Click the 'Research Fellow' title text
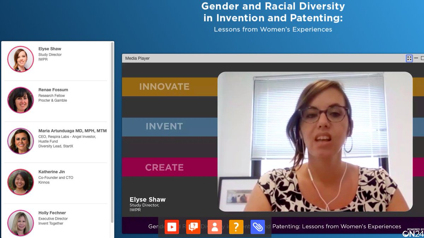Viewport: 424px width, 238px height. pos(52,95)
